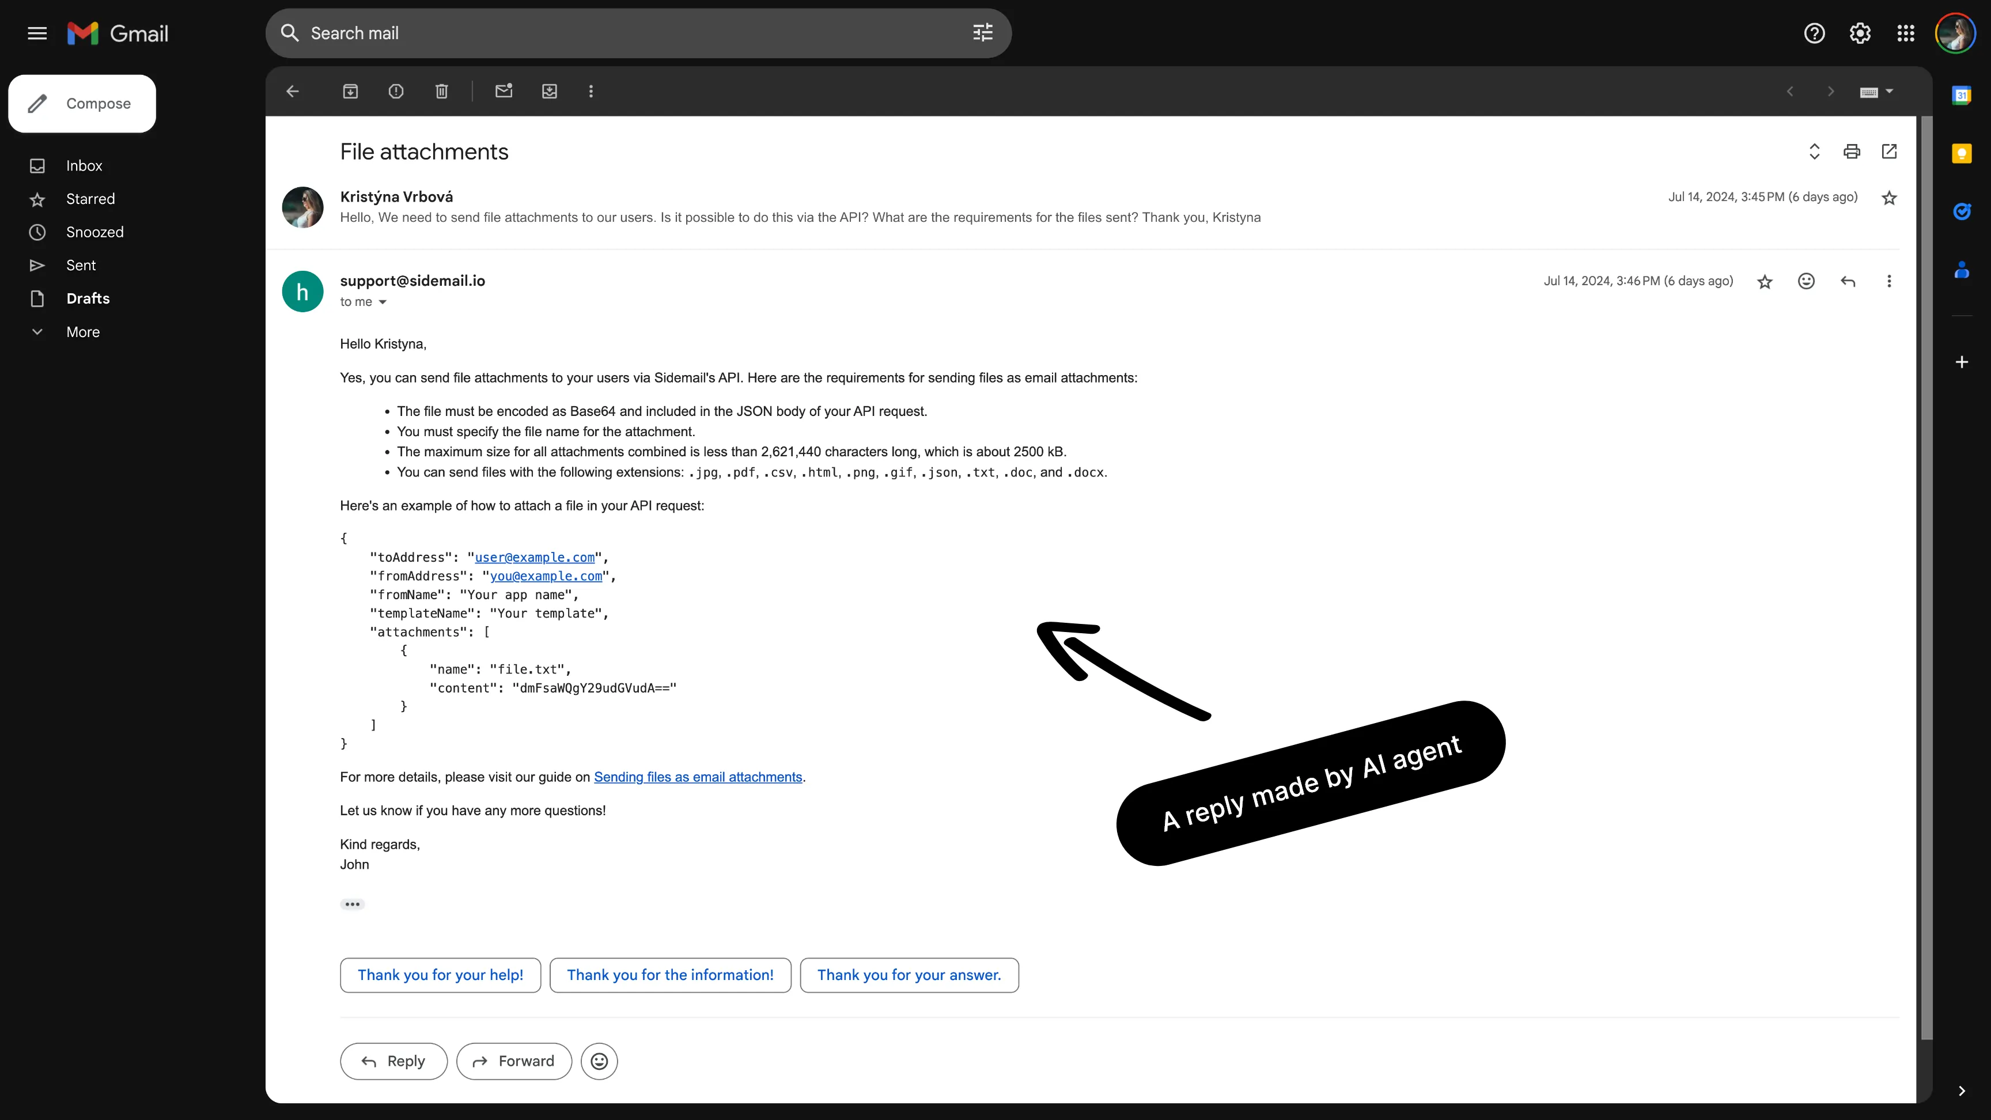The height and width of the screenshot is (1120, 1991).
Task: Switch to the Drafts folder
Action: [x=88, y=298]
